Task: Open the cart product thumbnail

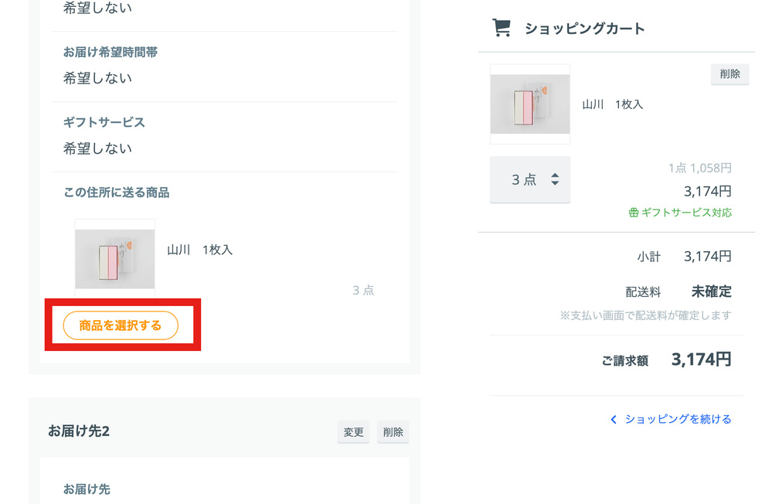Action: tap(530, 104)
